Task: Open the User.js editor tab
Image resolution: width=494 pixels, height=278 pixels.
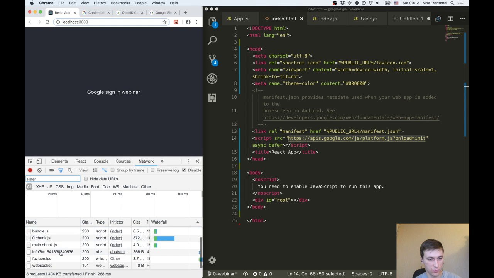Action: 369,19
